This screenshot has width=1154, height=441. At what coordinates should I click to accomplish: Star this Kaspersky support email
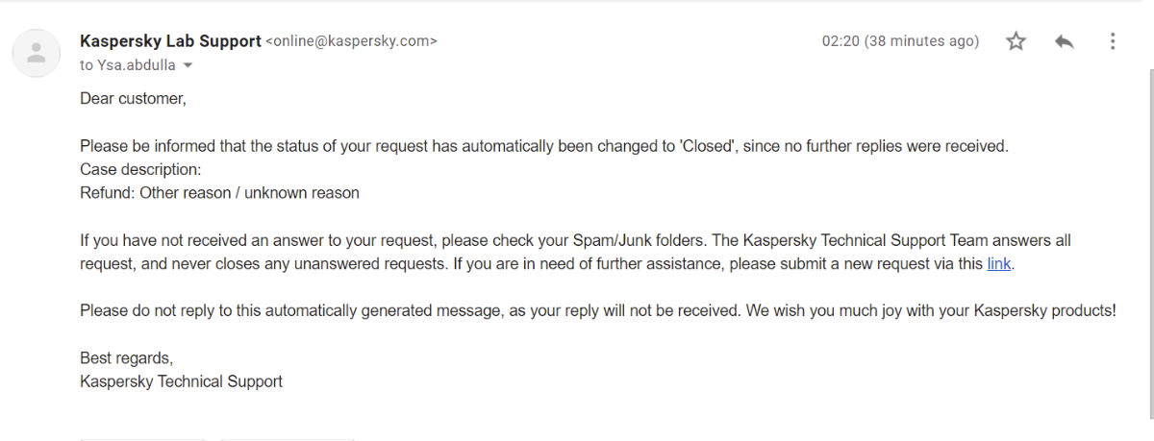pyautogui.click(x=1016, y=41)
